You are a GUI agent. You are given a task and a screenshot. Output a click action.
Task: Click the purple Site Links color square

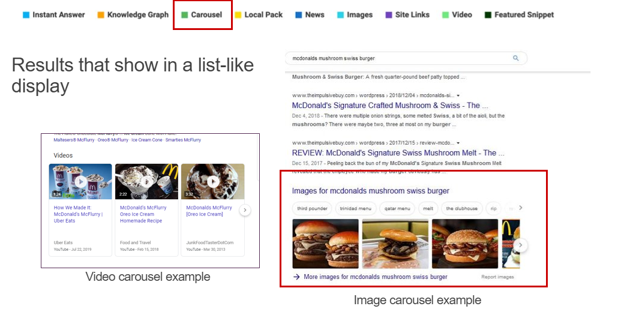click(x=389, y=15)
